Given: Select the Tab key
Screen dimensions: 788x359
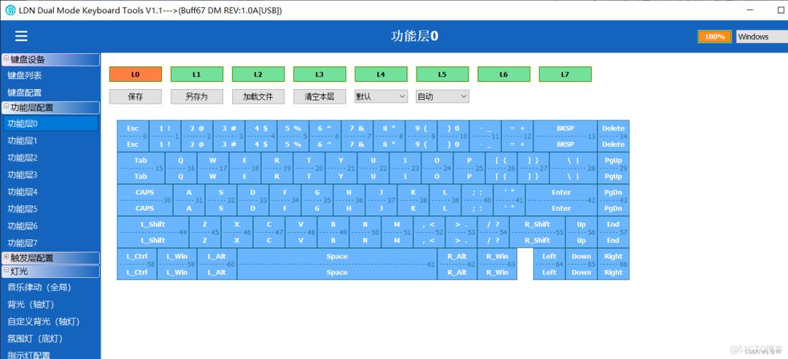Looking at the screenshot, I should click(x=141, y=168).
